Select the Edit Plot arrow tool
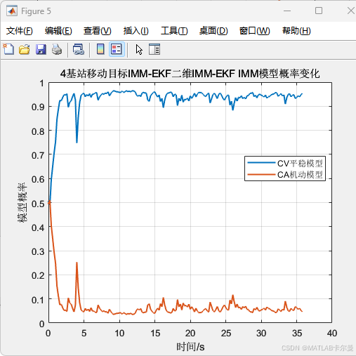 point(139,49)
